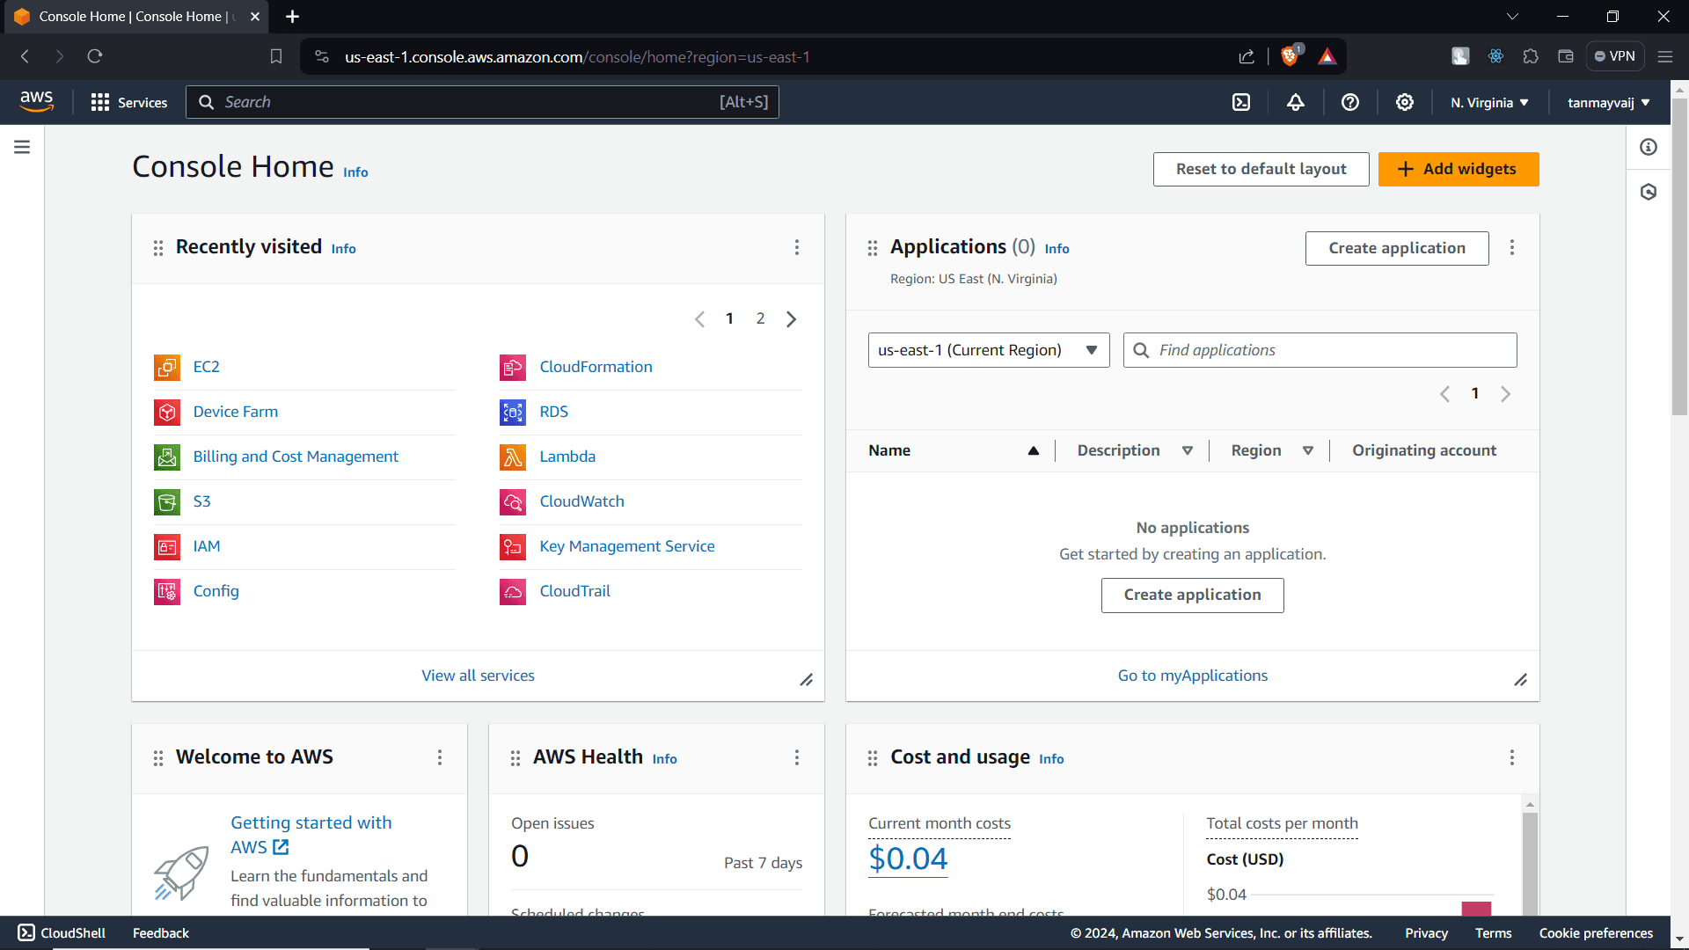Viewport: 1689px width, 950px height.
Task: Open the help question-mark icon
Action: (x=1350, y=102)
